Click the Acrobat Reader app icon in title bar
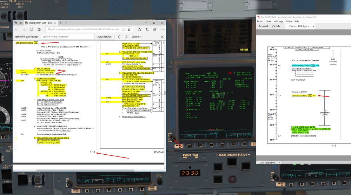Viewport: 351px width, 195px height. 259,17
